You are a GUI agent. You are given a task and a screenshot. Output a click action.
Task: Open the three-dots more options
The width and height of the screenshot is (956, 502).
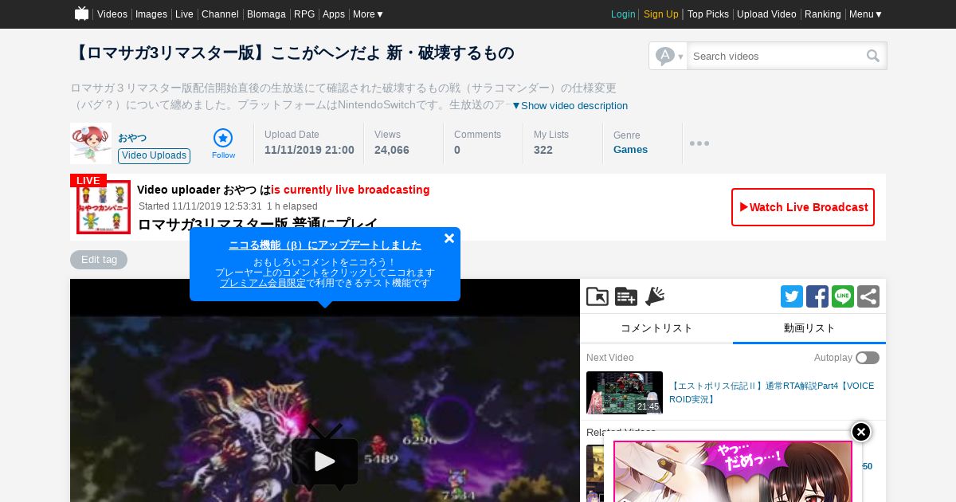click(x=699, y=143)
